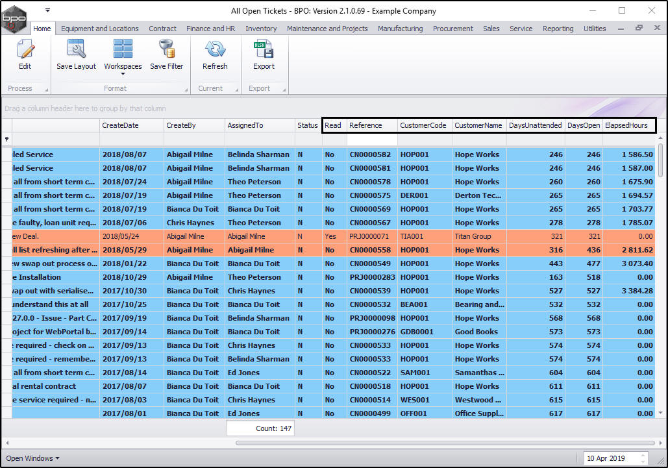Click the BPO application logo button
Screen dimensions: 668x468
click(14, 17)
